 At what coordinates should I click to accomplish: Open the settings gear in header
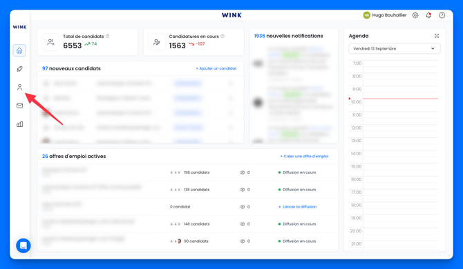coord(415,15)
